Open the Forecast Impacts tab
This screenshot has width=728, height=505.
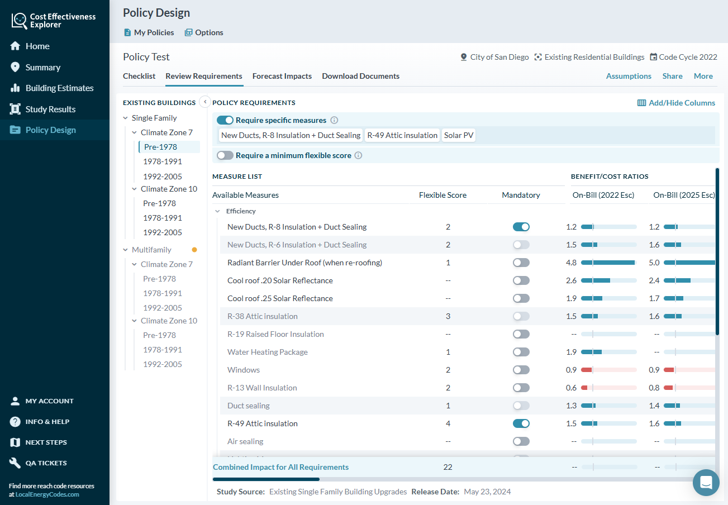[x=282, y=76]
